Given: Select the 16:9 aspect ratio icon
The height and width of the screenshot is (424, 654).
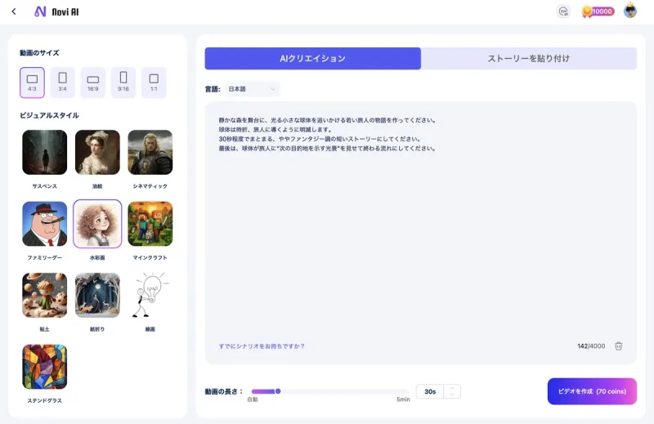Looking at the screenshot, I should point(92,80).
